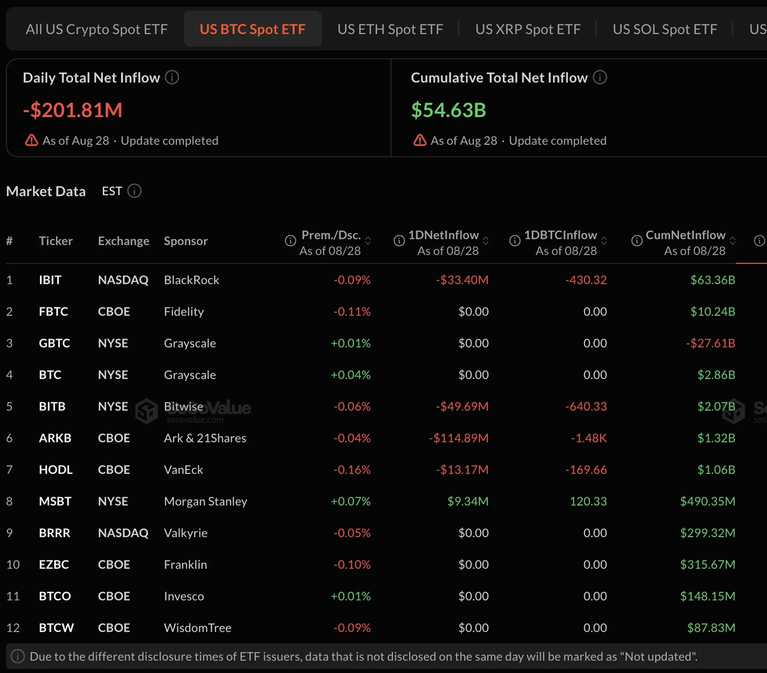Image resolution: width=767 pixels, height=673 pixels.
Task: Click info icon beside Cumulative Total Net Inflow
Action: (600, 77)
